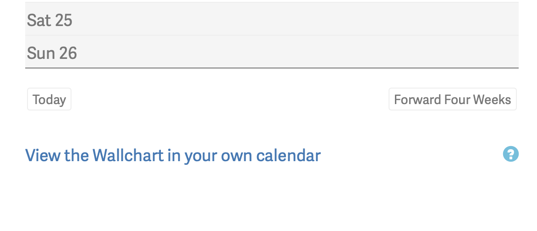Select the Sat 25 date label
The height and width of the screenshot is (231, 537).
[49, 20]
